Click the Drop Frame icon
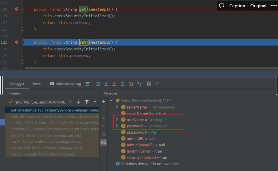278x171 pixels. pos(131,84)
